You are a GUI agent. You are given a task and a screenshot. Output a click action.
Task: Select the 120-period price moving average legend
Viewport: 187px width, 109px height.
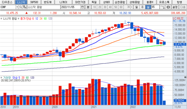[50, 19]
